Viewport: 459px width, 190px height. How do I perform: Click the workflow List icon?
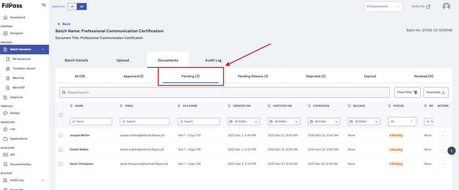pos(5,129)
